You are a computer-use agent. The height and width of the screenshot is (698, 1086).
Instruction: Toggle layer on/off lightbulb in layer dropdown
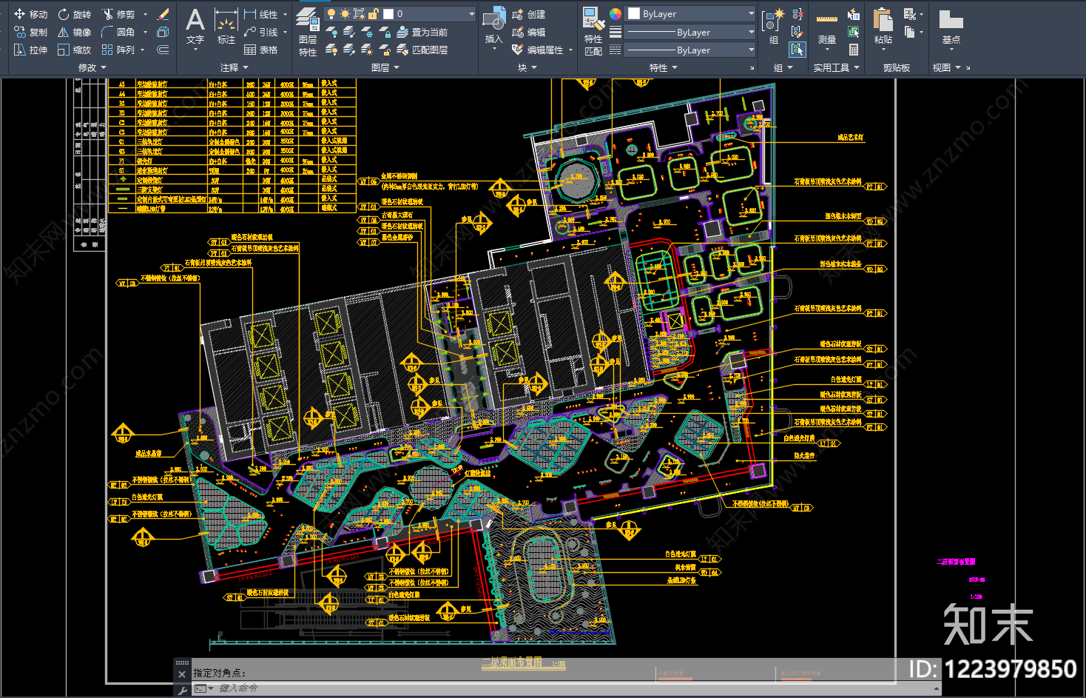[x=331, y=14]
